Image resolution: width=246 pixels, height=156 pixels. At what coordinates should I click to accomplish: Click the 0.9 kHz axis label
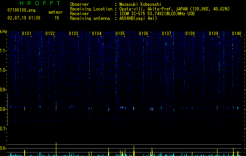3,90
